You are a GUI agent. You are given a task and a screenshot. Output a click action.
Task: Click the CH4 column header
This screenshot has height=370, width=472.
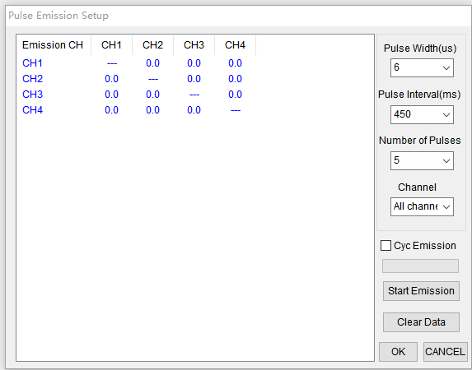(x=235, y=45)
